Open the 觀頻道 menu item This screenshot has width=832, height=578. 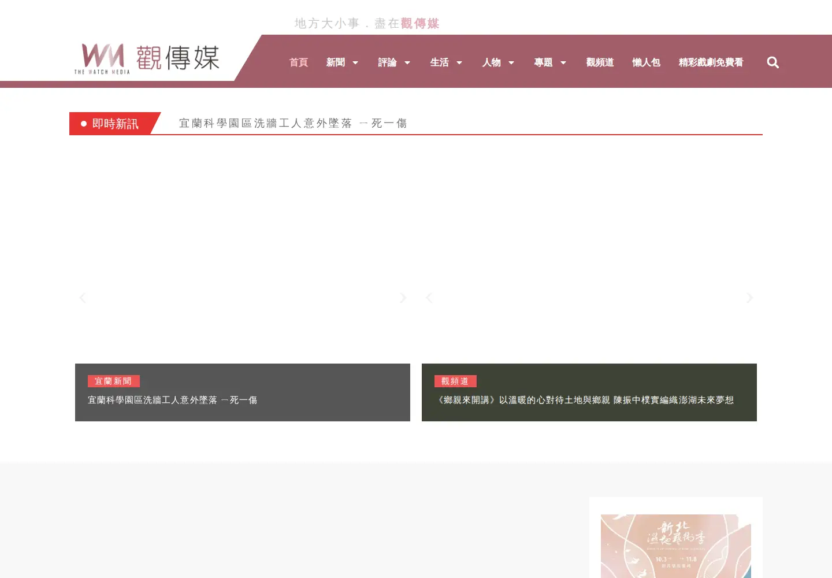click(600, 62)
